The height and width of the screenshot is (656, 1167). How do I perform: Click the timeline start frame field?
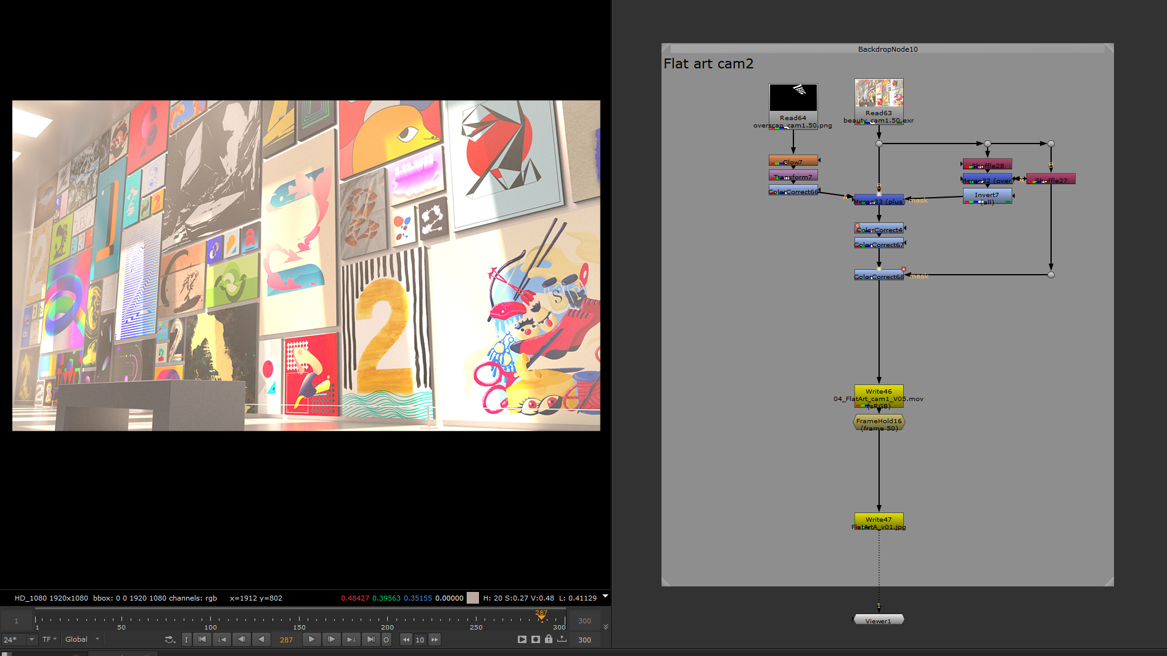coord(17,621)
